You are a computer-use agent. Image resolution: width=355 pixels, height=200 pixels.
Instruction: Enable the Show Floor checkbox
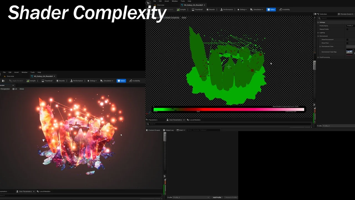click(x=347, y=43)
